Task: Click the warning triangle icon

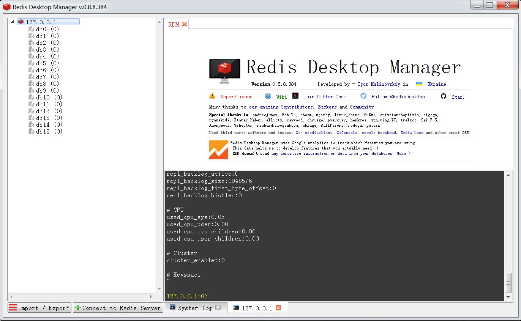Action: 212,96
